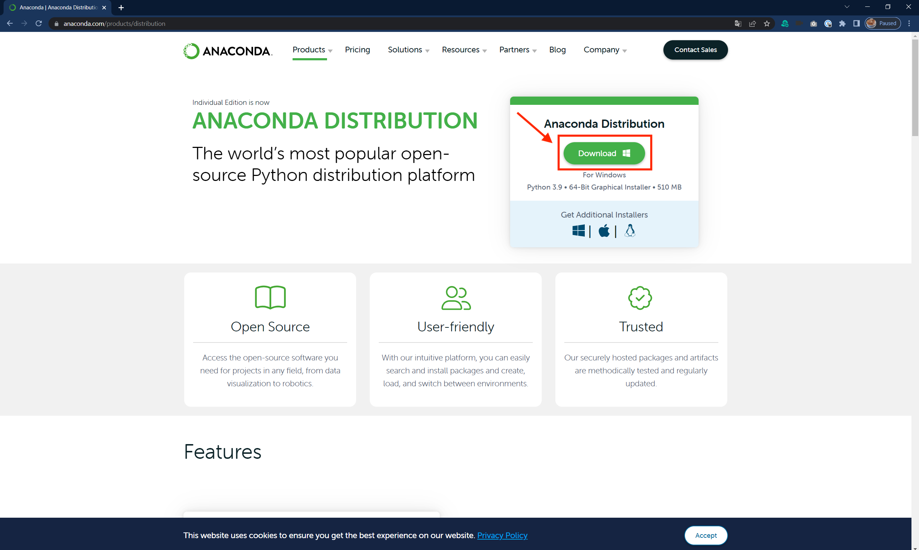The width and height of the screenshot is (919, 550).
Task: Expand the Resources dropdown menu
Action: [x=464, y=50]
